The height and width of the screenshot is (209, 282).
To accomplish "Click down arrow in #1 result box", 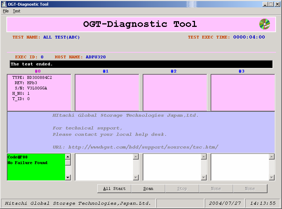I will click(136, 178).
